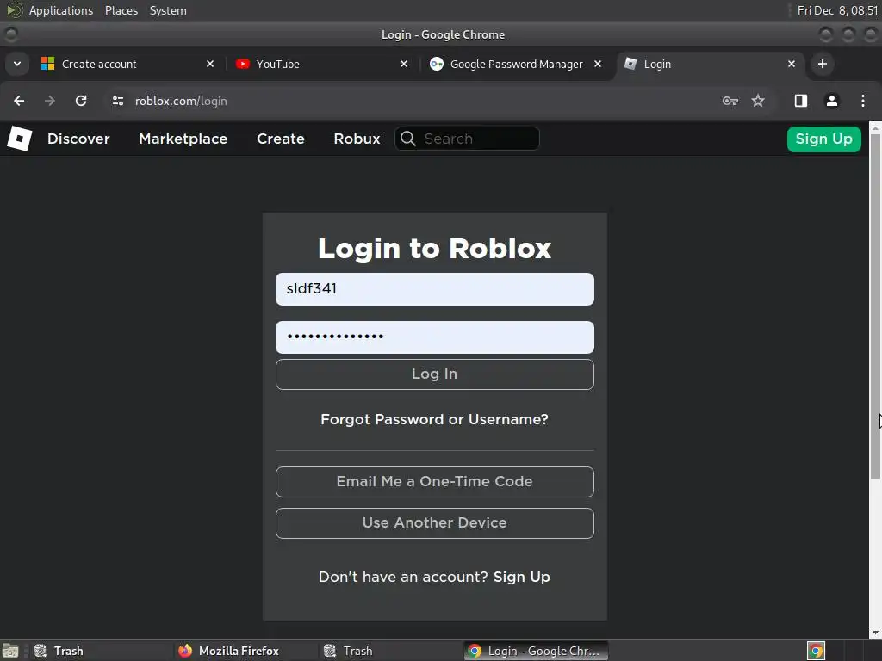Go back with the browser back arrow
Viewport: 882px width, 661px height.
pyautogui.click(x=19, y=101)
